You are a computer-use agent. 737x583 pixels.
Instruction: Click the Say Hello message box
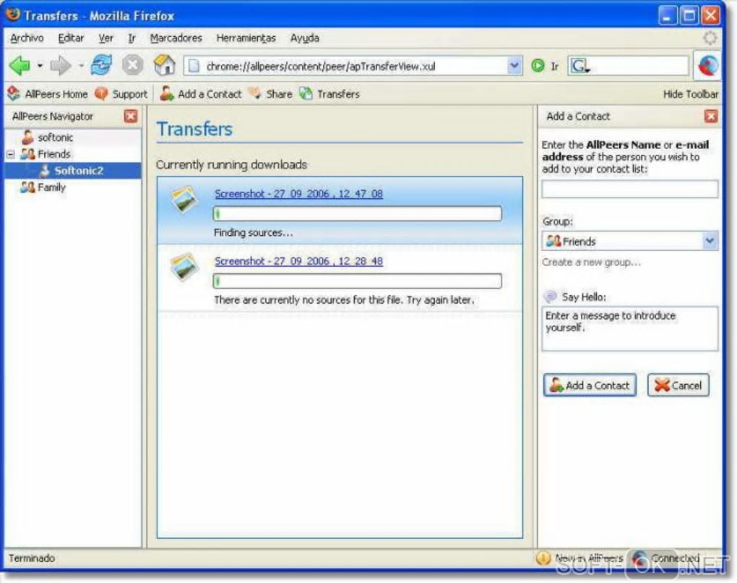click(x=630, y=328)
